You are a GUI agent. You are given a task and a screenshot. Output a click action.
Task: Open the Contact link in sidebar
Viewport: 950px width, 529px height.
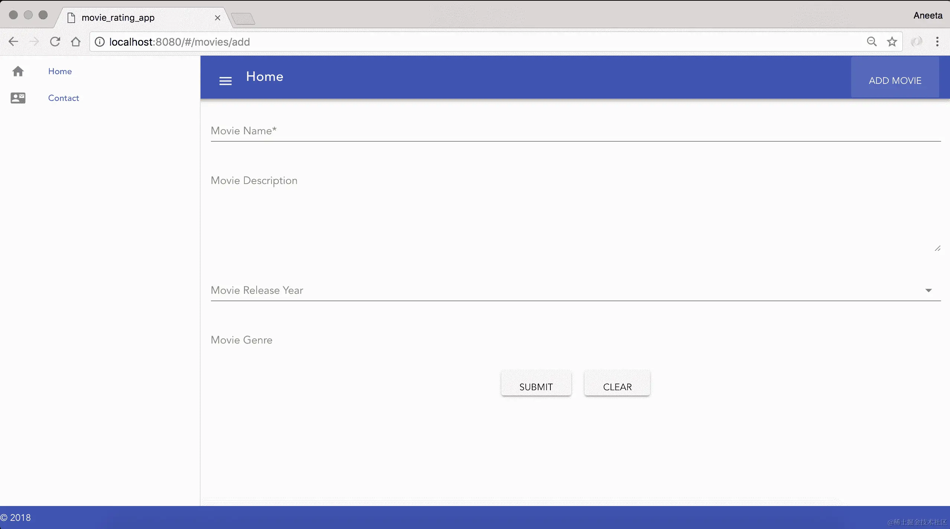pyautogui.click(x=64, y=98)
